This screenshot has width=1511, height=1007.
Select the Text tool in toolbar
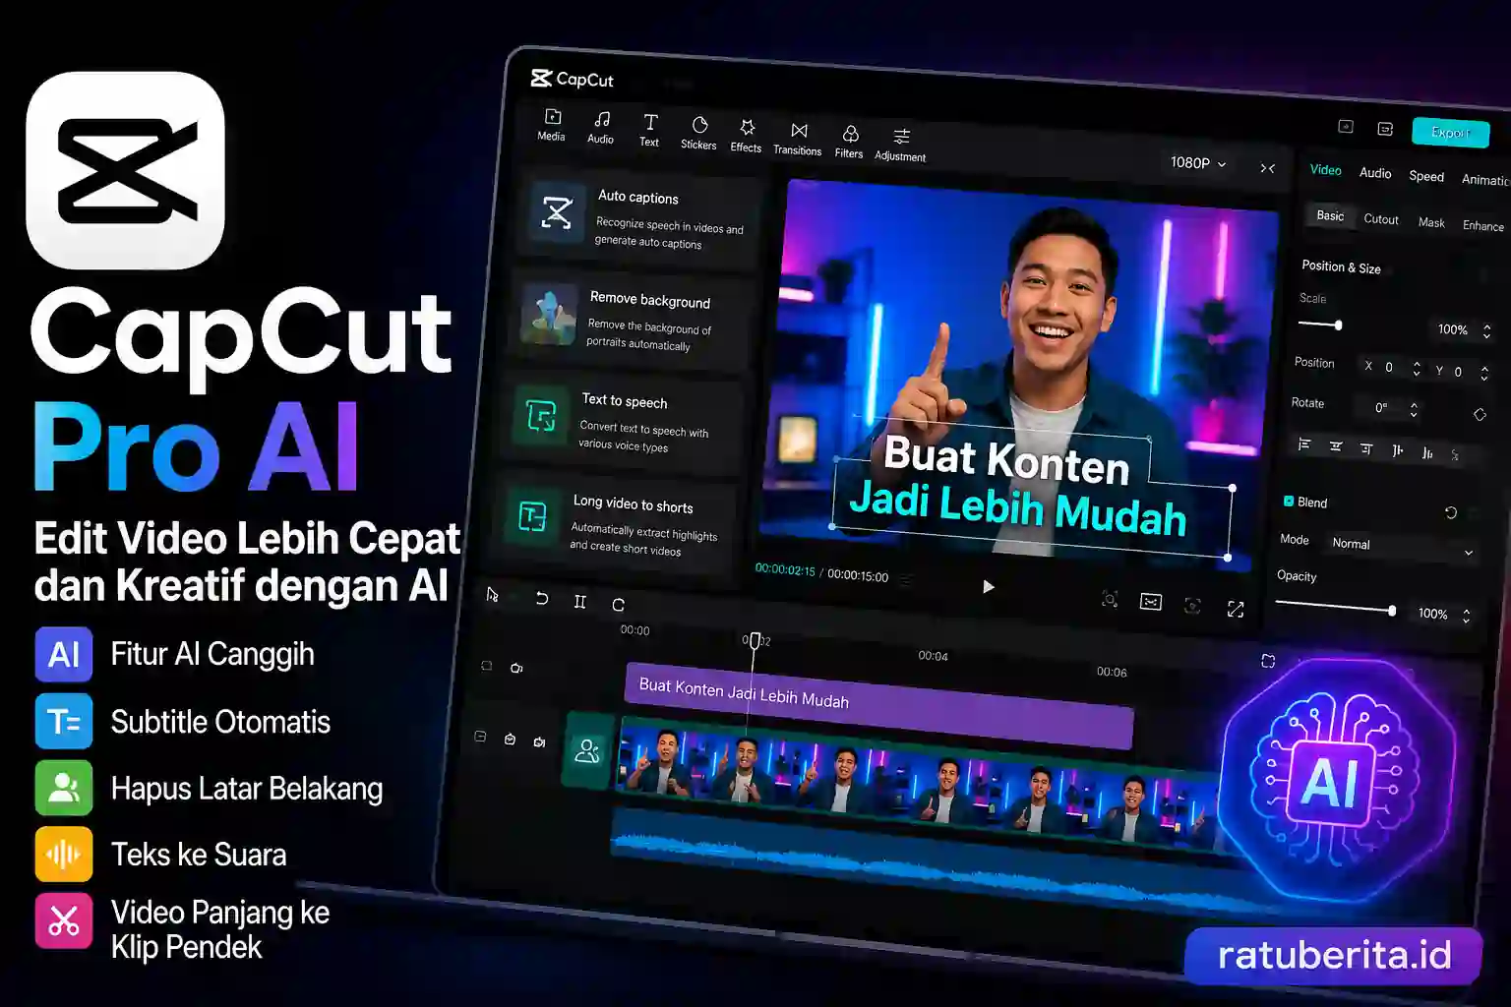click(x=649, y=131)
